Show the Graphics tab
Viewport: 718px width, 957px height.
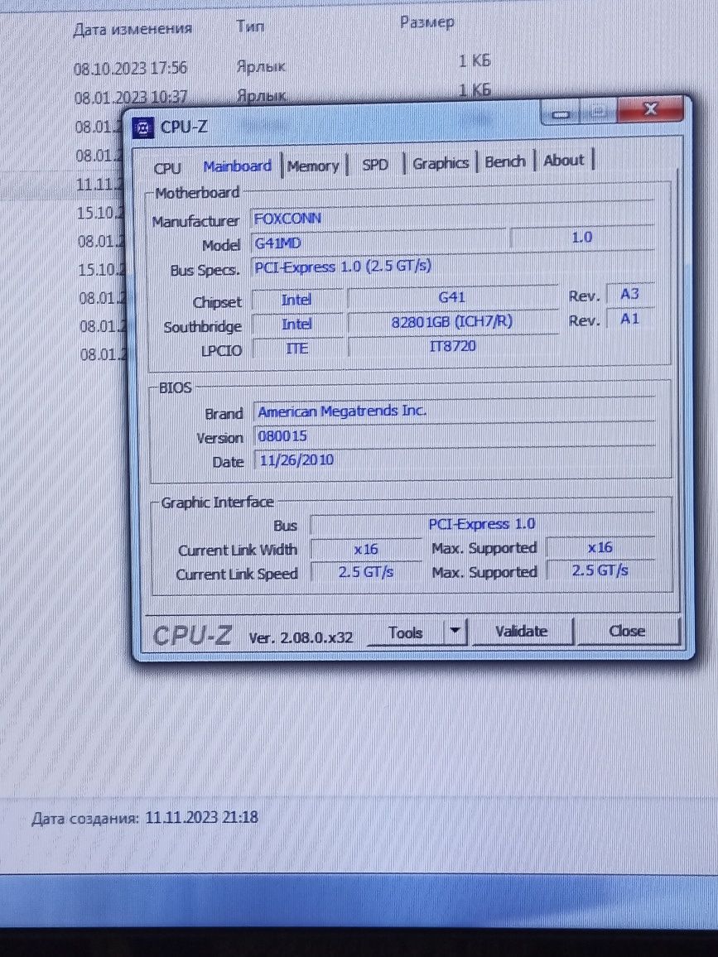(441, 163)
